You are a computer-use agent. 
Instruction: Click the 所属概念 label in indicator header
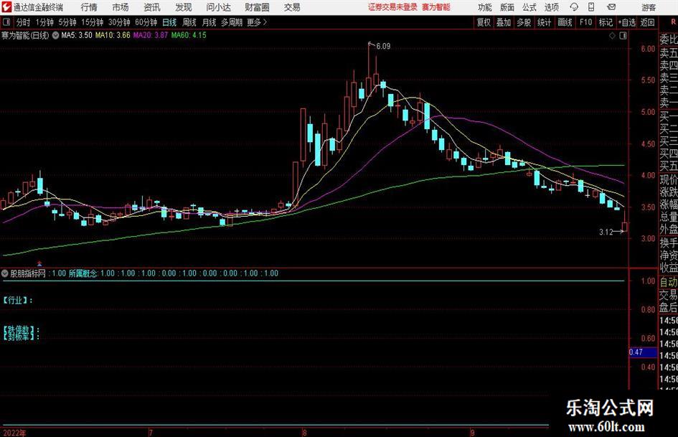click(x=83, y=273)
